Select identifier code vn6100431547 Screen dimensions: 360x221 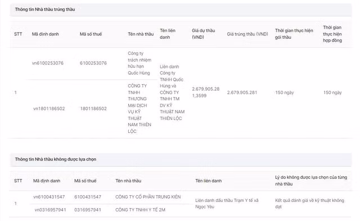[49, 197]
